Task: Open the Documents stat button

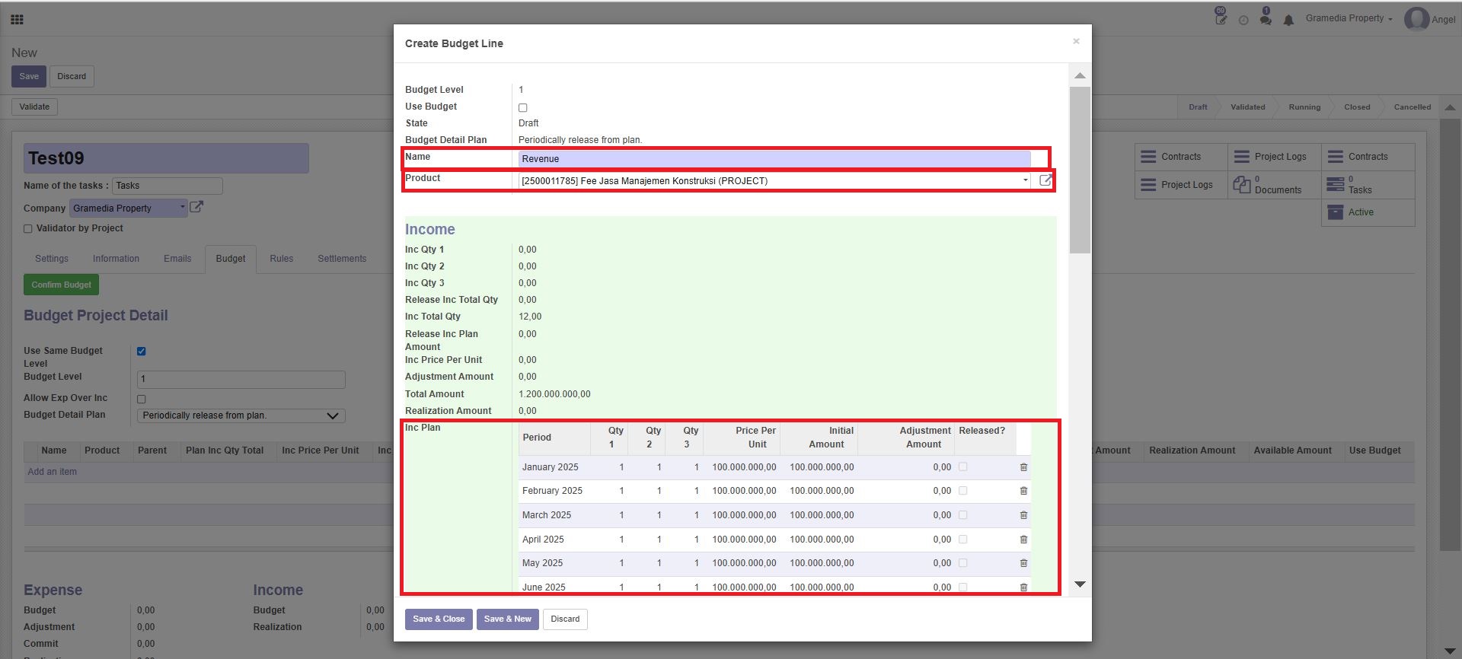Action: (1274, 185)
